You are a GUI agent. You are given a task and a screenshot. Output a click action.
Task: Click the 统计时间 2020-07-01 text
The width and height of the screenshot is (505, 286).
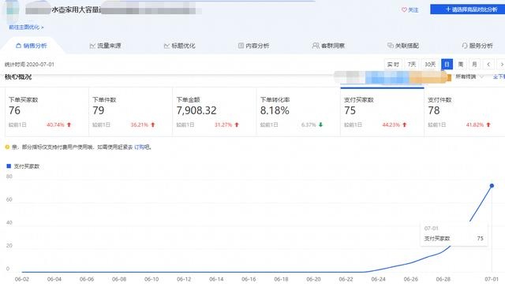pos(29,65)
